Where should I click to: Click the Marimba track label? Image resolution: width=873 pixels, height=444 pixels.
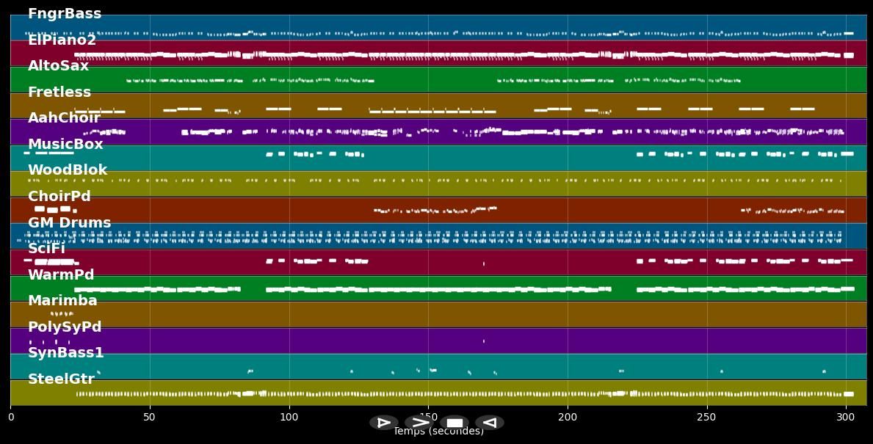(62, 301)
